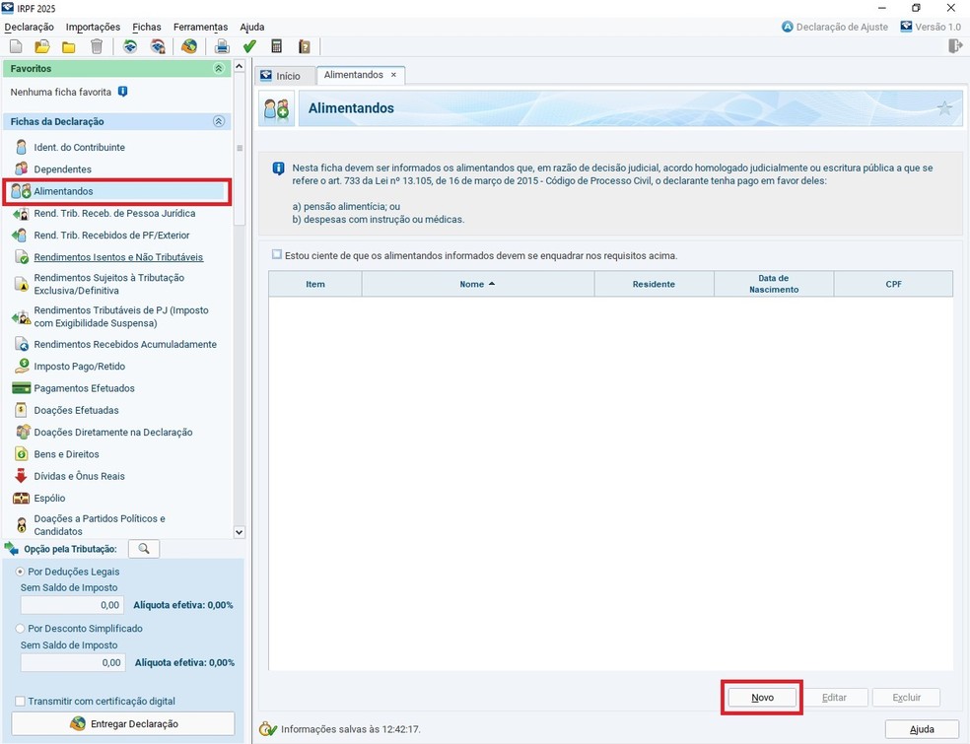970x744 pixels.
Task: Click the green checkmark verify icon
Action: 249,46
